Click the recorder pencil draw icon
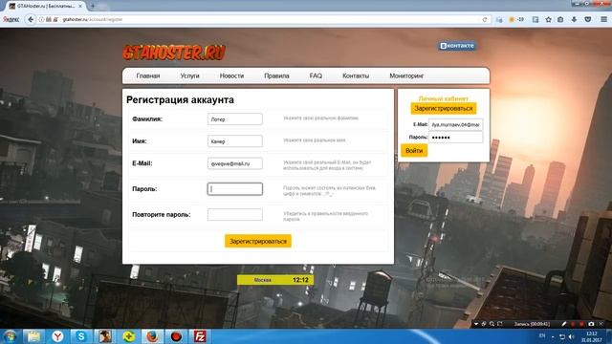This screenshot has height=344, width=612. 563,324
